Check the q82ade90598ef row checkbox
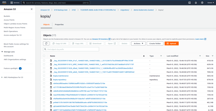 click(x=44, y=106)
